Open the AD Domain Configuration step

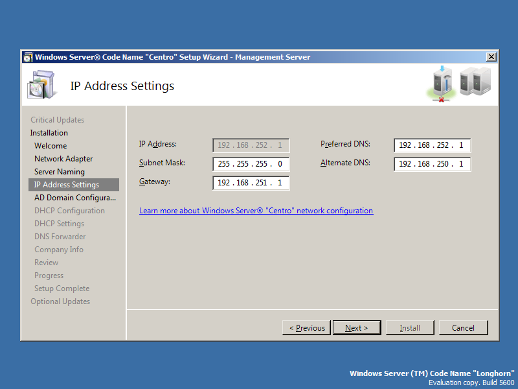point(75,198)
